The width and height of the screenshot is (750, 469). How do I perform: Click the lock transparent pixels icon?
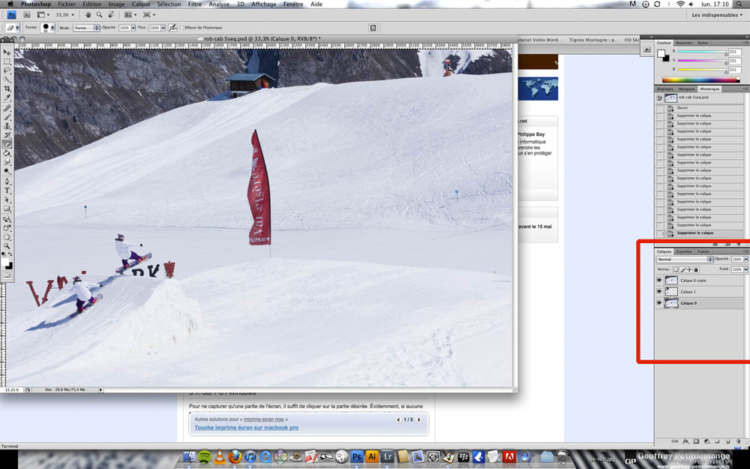click(676, 269)
